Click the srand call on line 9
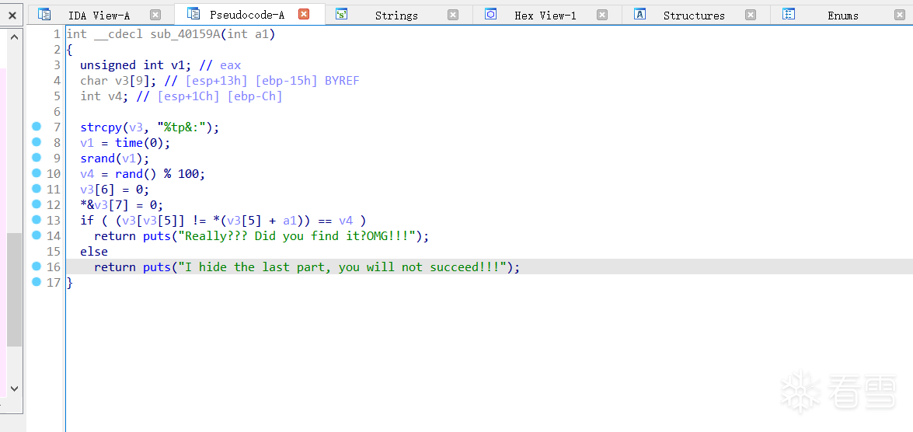This screenshot has height=432, width=913. [98, 159]
